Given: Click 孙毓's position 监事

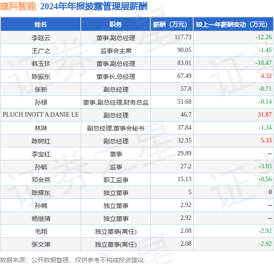Looking at the screenshot, I should (116, 167).
